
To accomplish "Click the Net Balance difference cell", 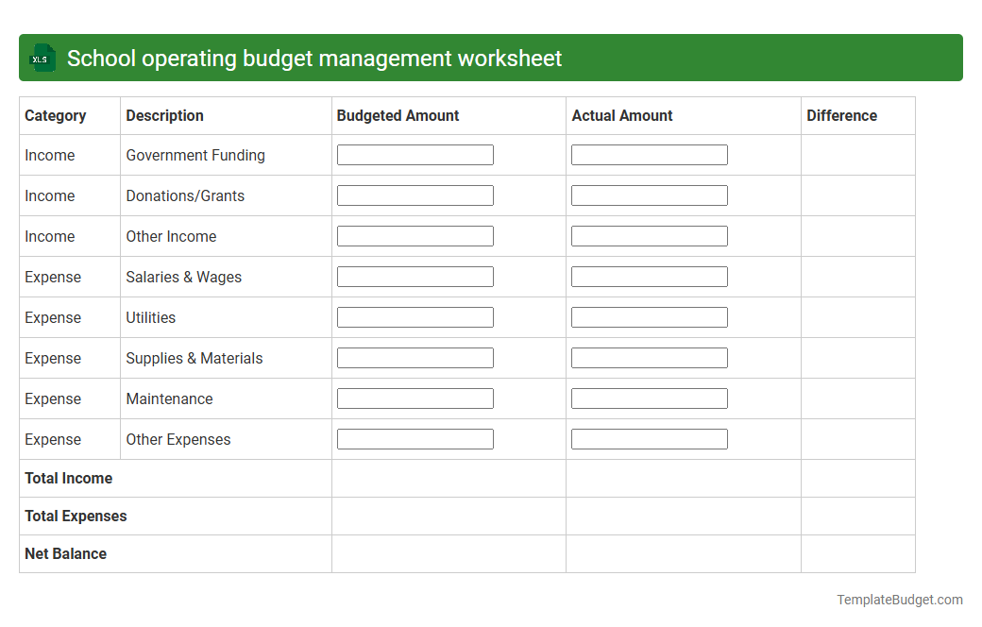I will 857,553.
